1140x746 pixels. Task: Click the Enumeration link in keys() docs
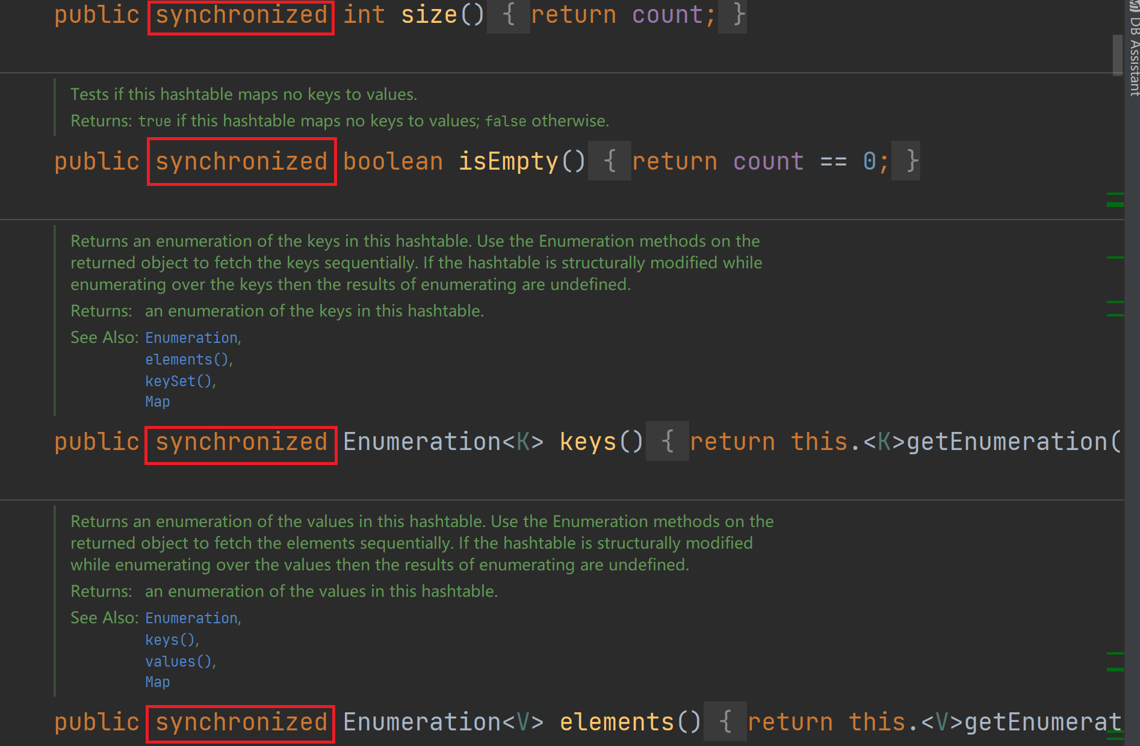tap(191, 338)
